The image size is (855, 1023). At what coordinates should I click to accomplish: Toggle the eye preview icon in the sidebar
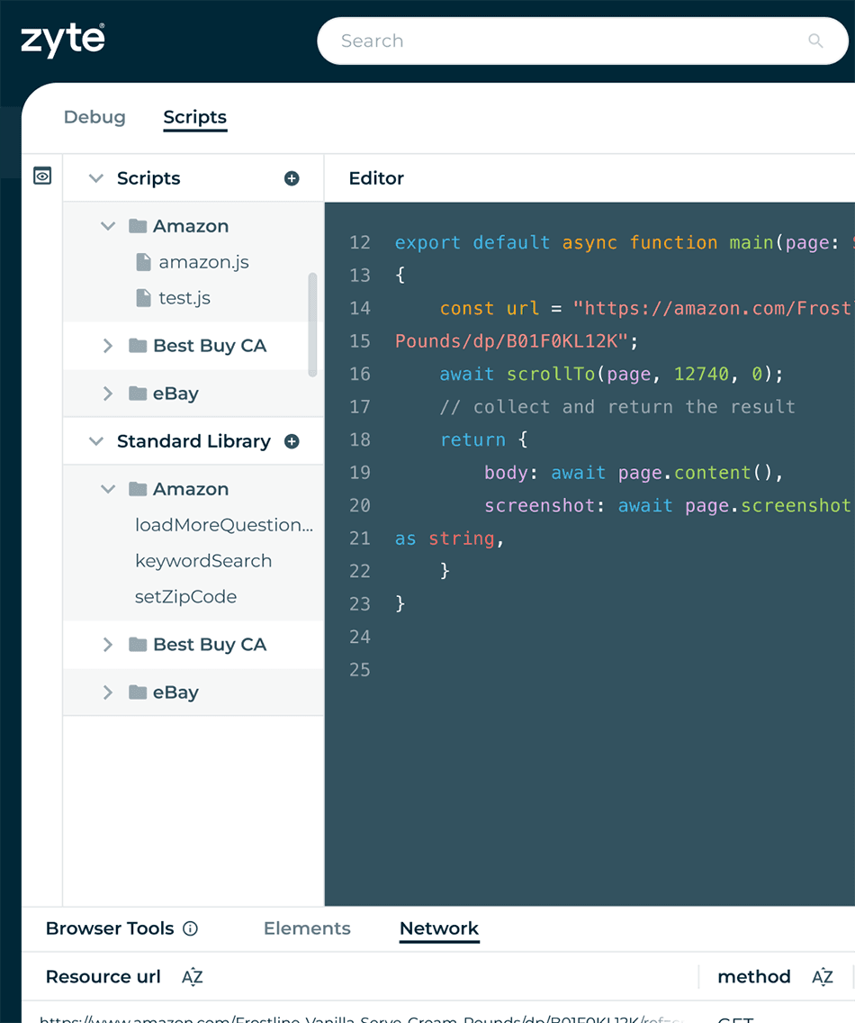(x=42, y=176)
